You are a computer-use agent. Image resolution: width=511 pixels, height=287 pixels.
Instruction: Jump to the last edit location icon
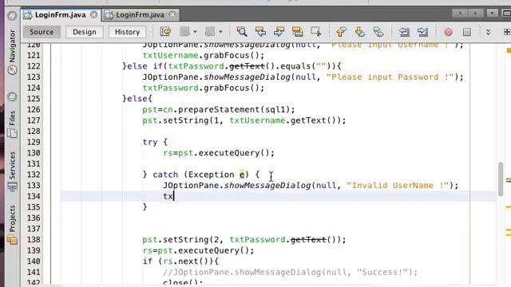165,32
